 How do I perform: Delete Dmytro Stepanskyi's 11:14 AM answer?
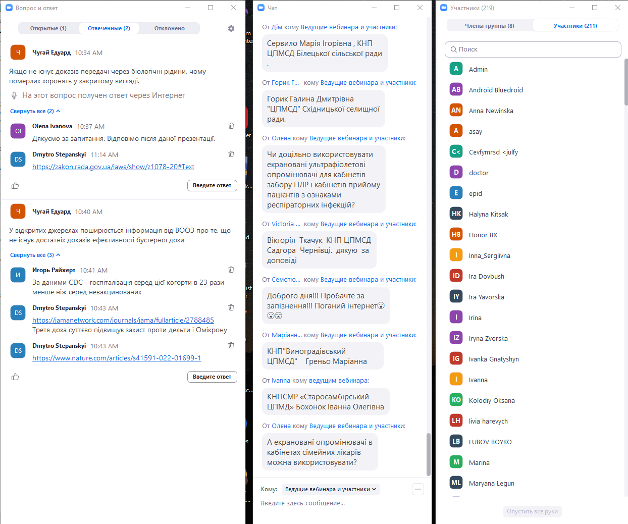(231, 154)
